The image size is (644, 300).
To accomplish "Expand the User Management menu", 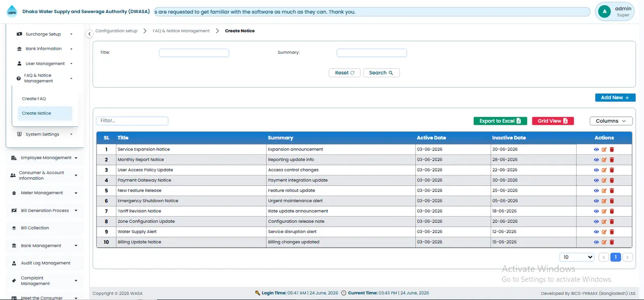I will [x=45, y=63].
